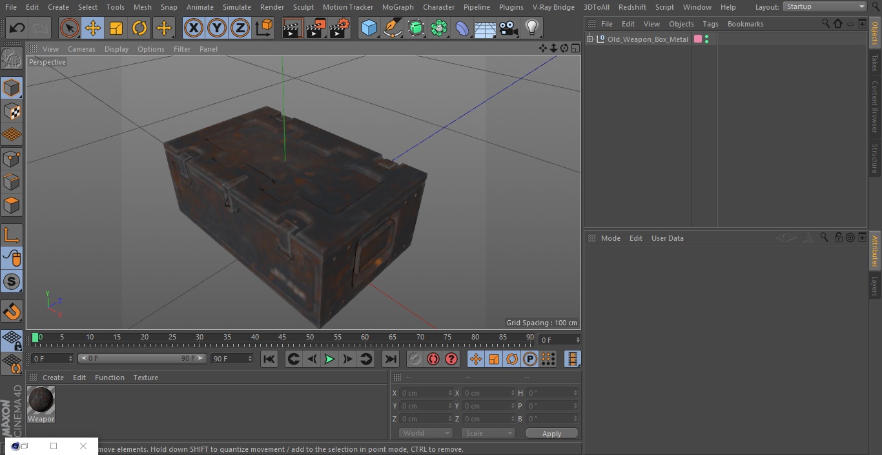Open the Content Browser side tab
The image size is (882, 455).
(x=875, y=106)
